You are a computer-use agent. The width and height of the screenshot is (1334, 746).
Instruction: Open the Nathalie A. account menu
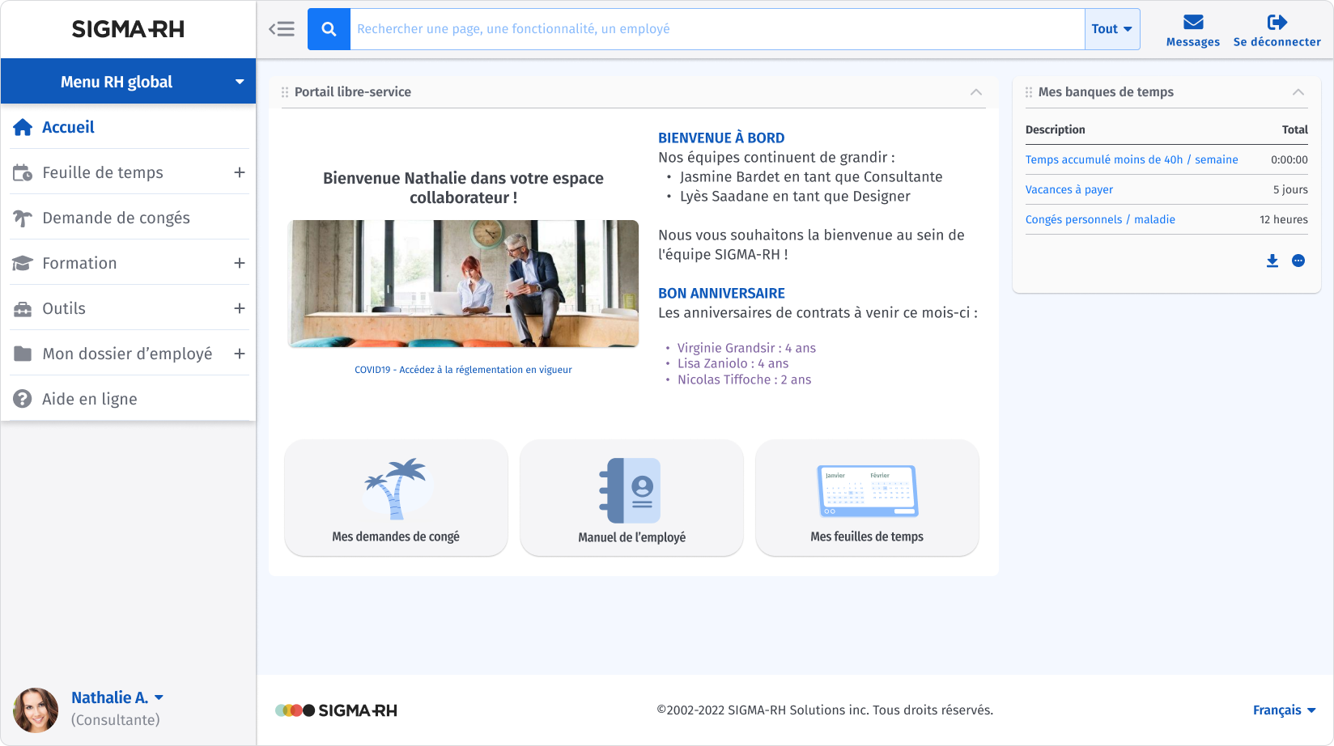(x=117, y=697)
